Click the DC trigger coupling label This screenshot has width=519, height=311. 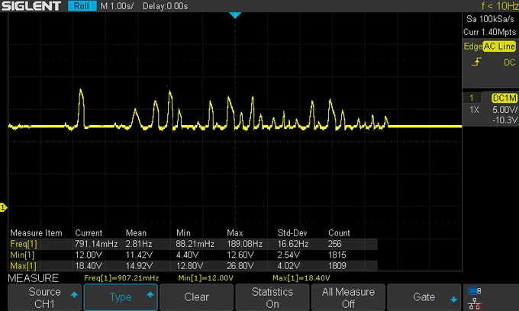click(509, 63)
